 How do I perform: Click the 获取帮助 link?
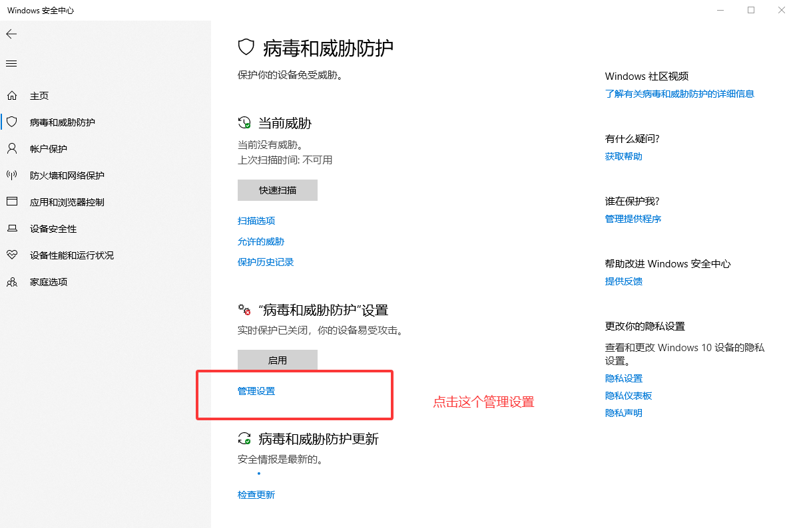pyautogui.click(x=624, y=157)
